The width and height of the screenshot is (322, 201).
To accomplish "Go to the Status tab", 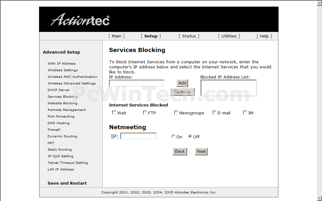I will point(189,36).
